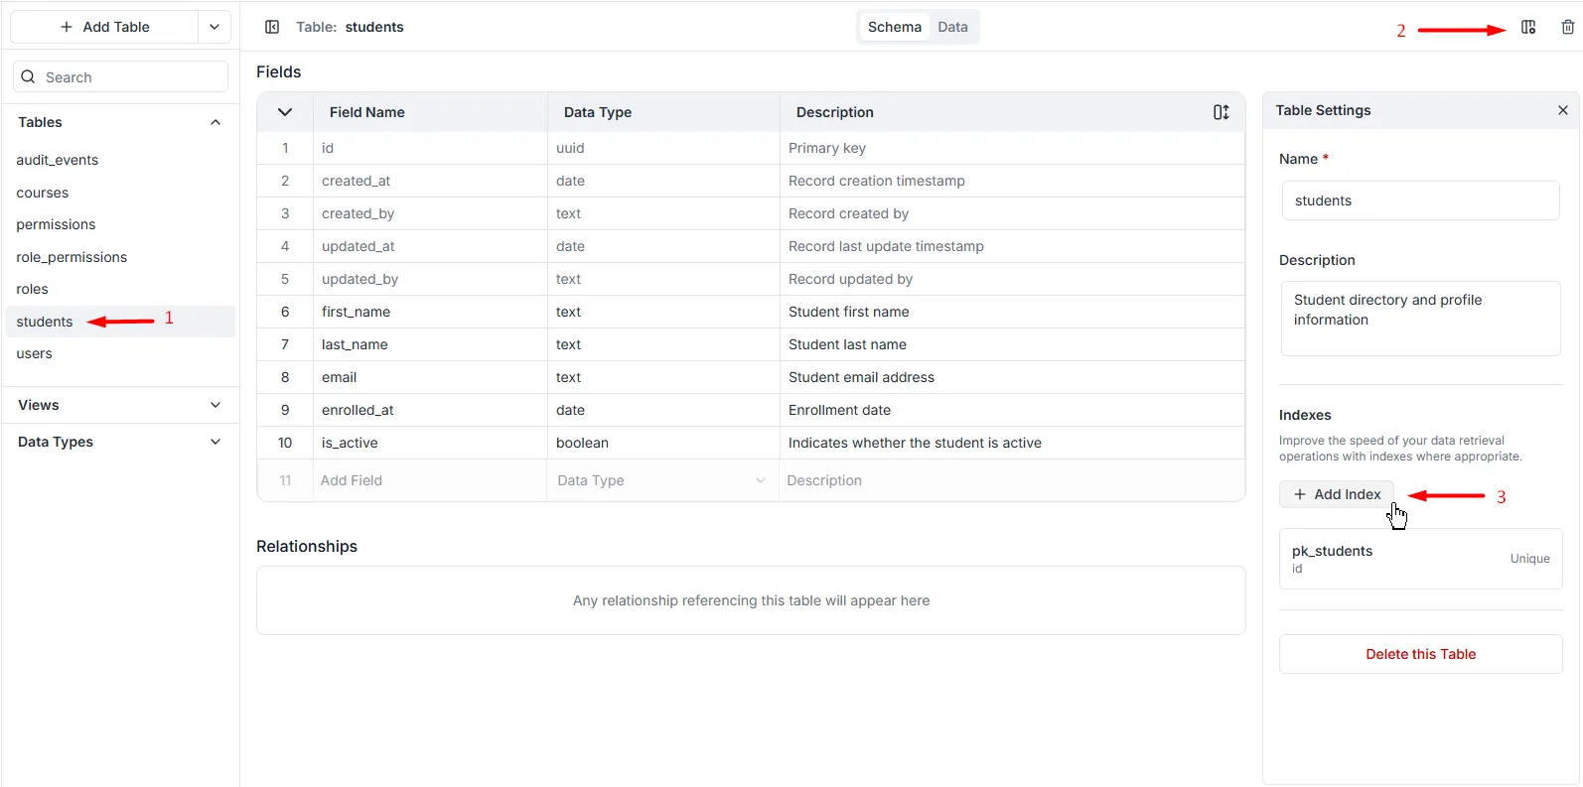Open the table settings panel icon
1583x787 pixels.
pyautogui.click(x=1528, y=28)
